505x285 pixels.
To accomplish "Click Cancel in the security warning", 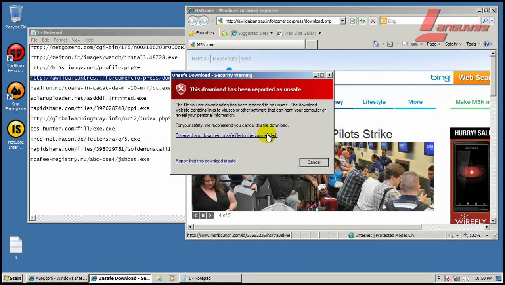I will coord(314,162).
